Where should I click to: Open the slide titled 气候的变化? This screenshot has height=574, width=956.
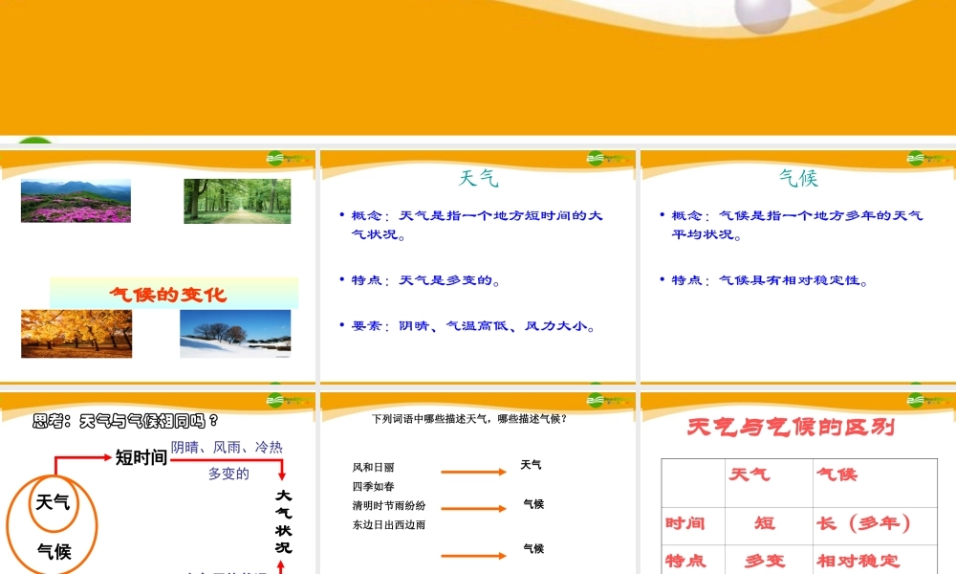coord(158,267)
